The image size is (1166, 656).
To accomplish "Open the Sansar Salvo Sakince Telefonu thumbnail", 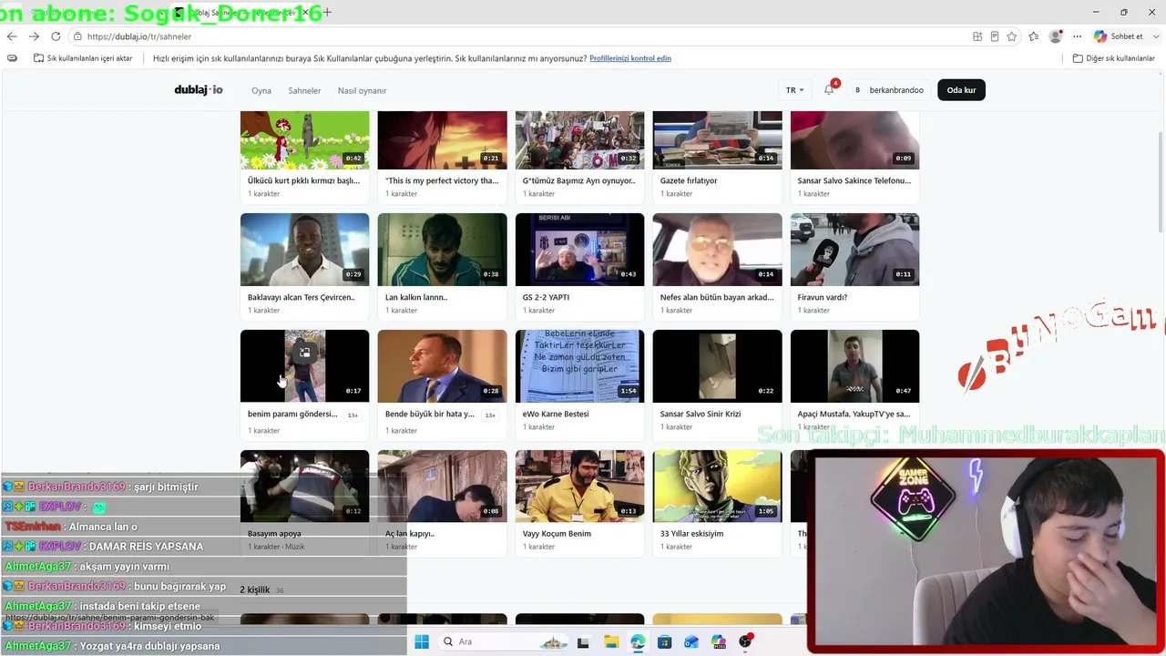I will [x=854, y=140].
